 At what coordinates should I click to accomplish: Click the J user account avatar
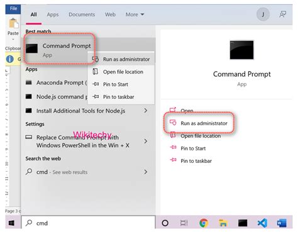tap(263, 14)
